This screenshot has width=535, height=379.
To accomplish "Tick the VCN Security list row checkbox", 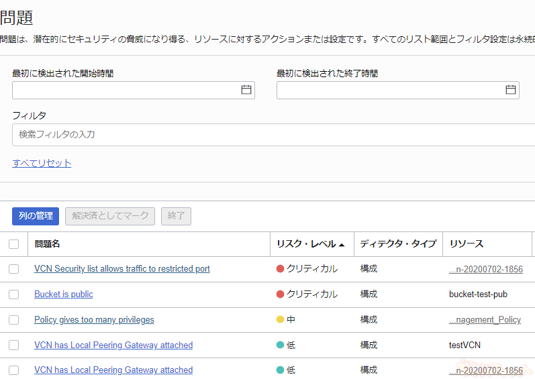I will click(x=14, y=269).
